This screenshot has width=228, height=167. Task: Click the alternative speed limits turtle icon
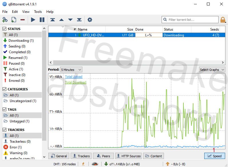click(95, 164)
